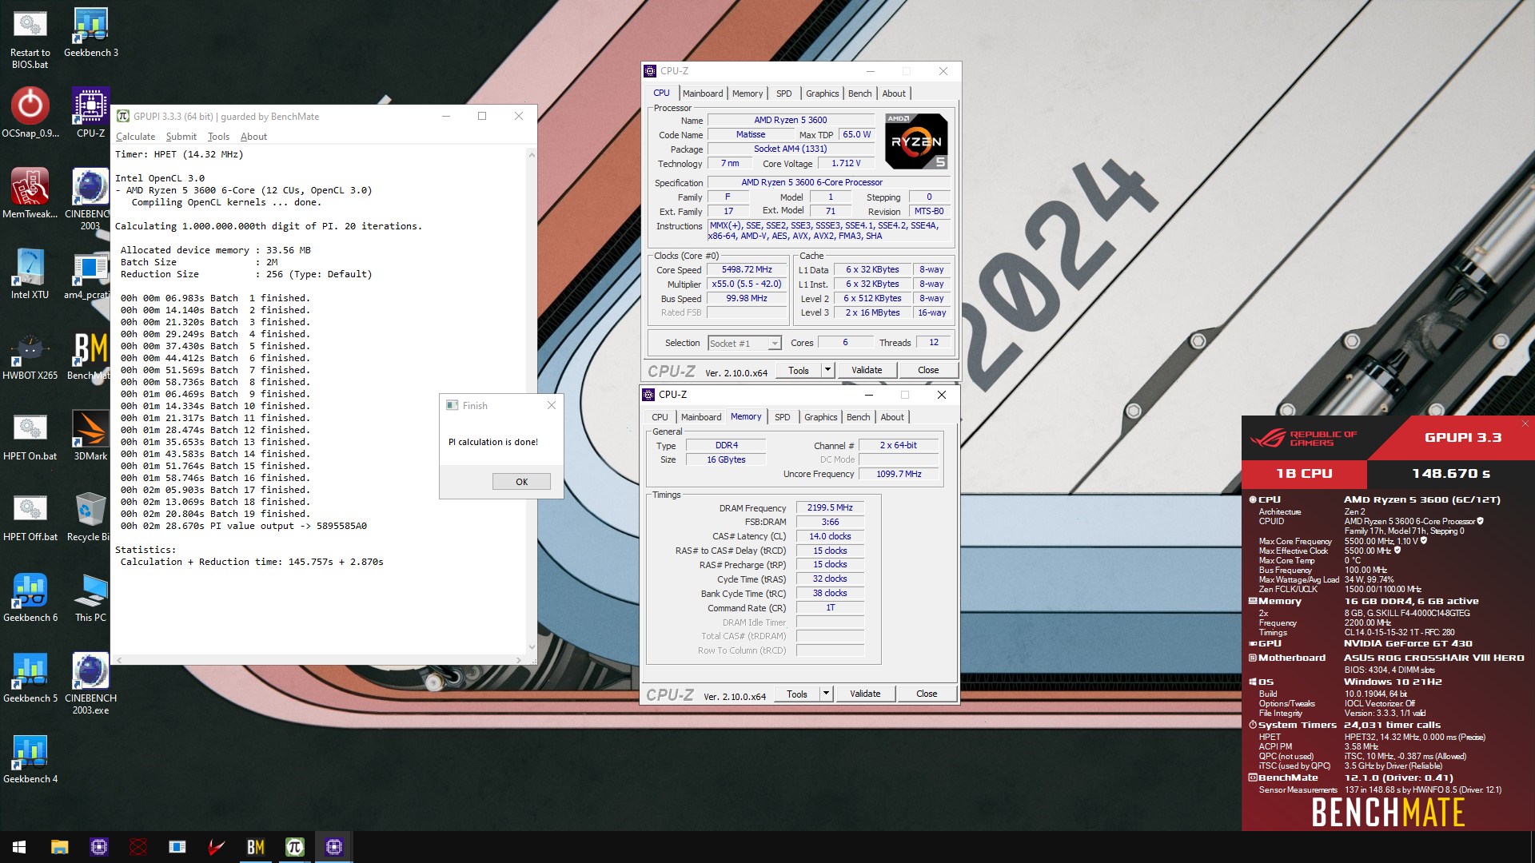
Task: Switch to Memory tab in top CPU-Z
Action: tap(748, 93)
